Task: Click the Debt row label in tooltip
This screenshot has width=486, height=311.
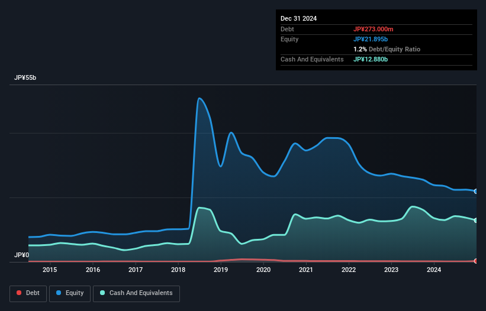Action: pyautogui.click(x=287, y=29)
